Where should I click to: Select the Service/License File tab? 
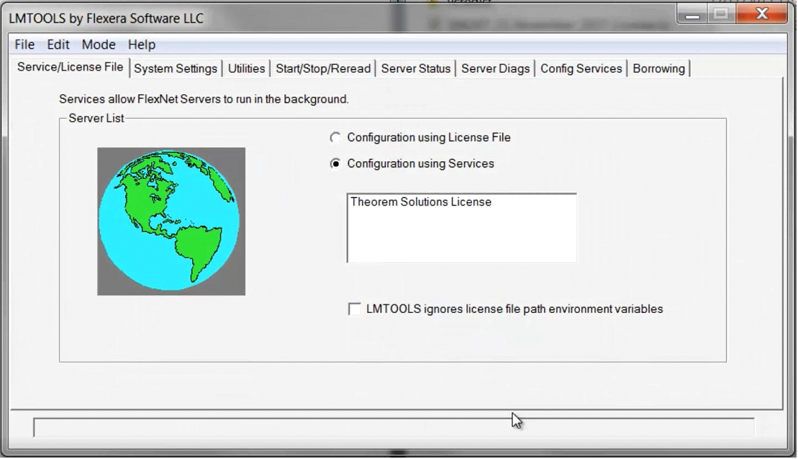click(71, 68)
